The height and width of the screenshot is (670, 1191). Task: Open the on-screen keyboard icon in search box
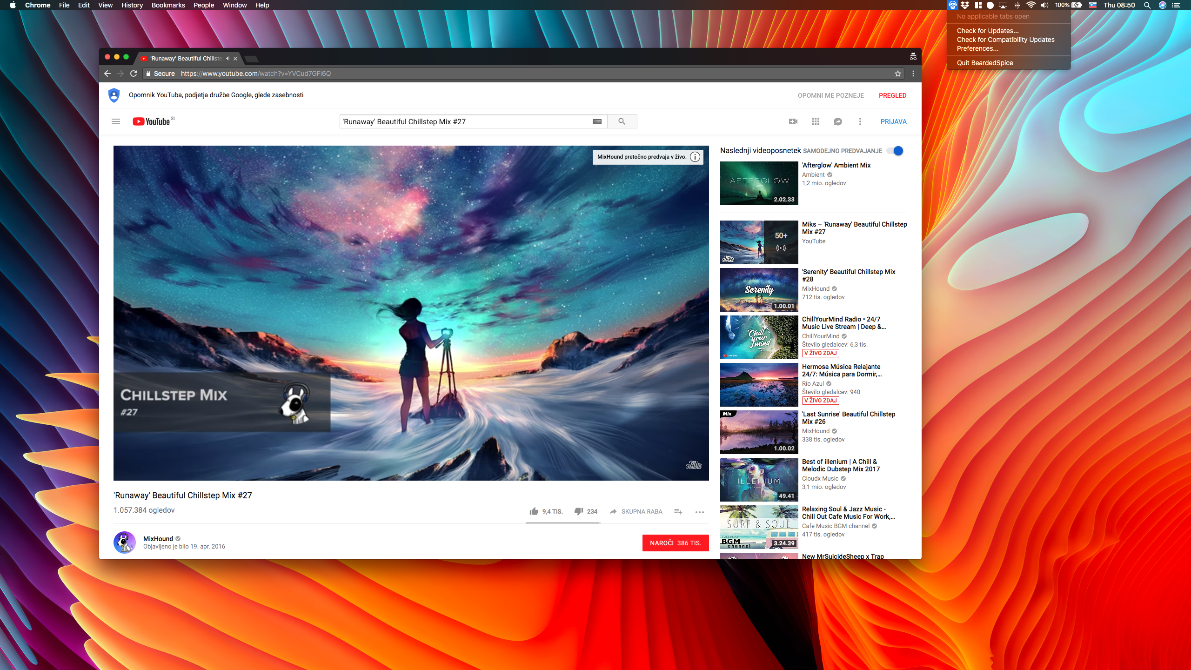(x=597, y=121)
